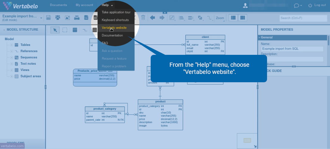Select the Add new view tool

pos(95,30)
